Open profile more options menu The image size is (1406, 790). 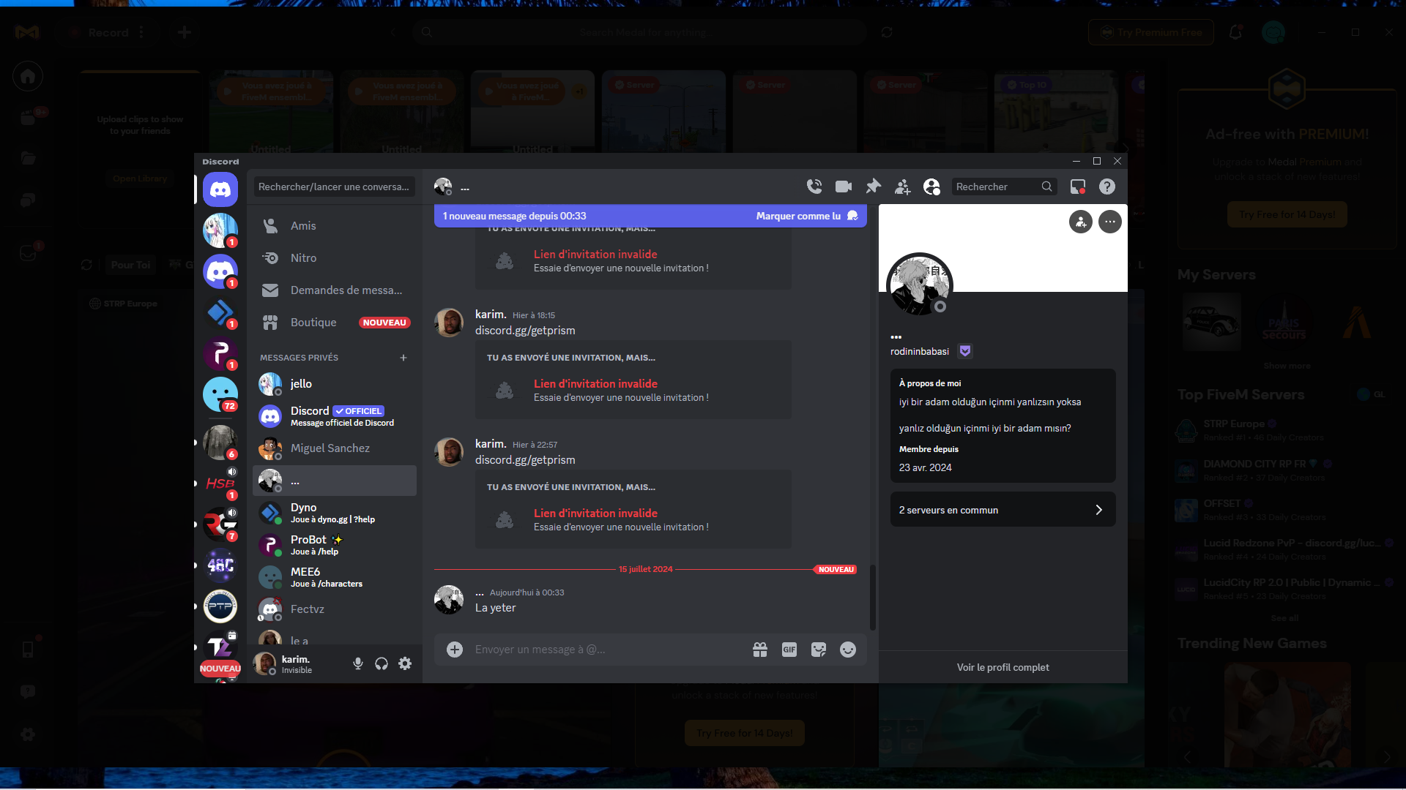click(1110, 222)
